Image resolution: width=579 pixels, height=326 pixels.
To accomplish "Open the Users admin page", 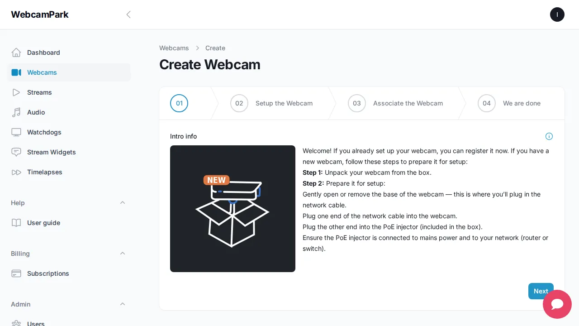I will point(36,324).
